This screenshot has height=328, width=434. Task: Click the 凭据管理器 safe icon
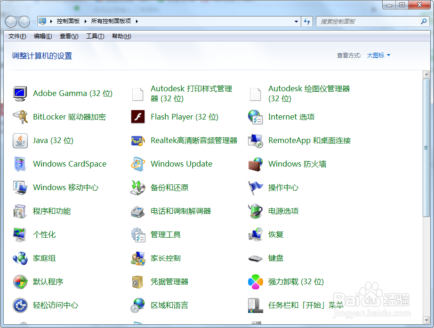pos(137,282)
